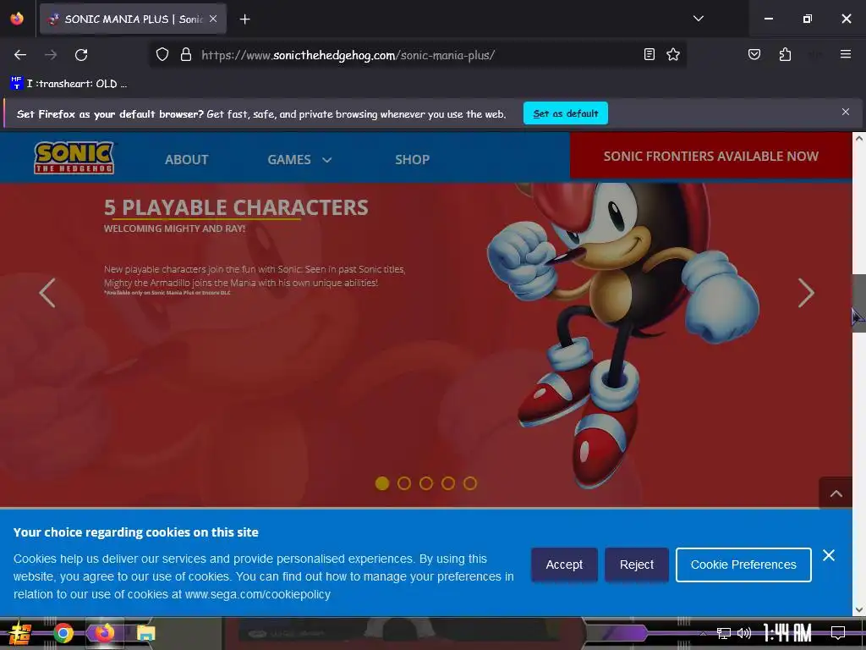This screenshot has width=866, height=650.
Task: Click Firefox taskbar icon
Action: tap(104, 632)
